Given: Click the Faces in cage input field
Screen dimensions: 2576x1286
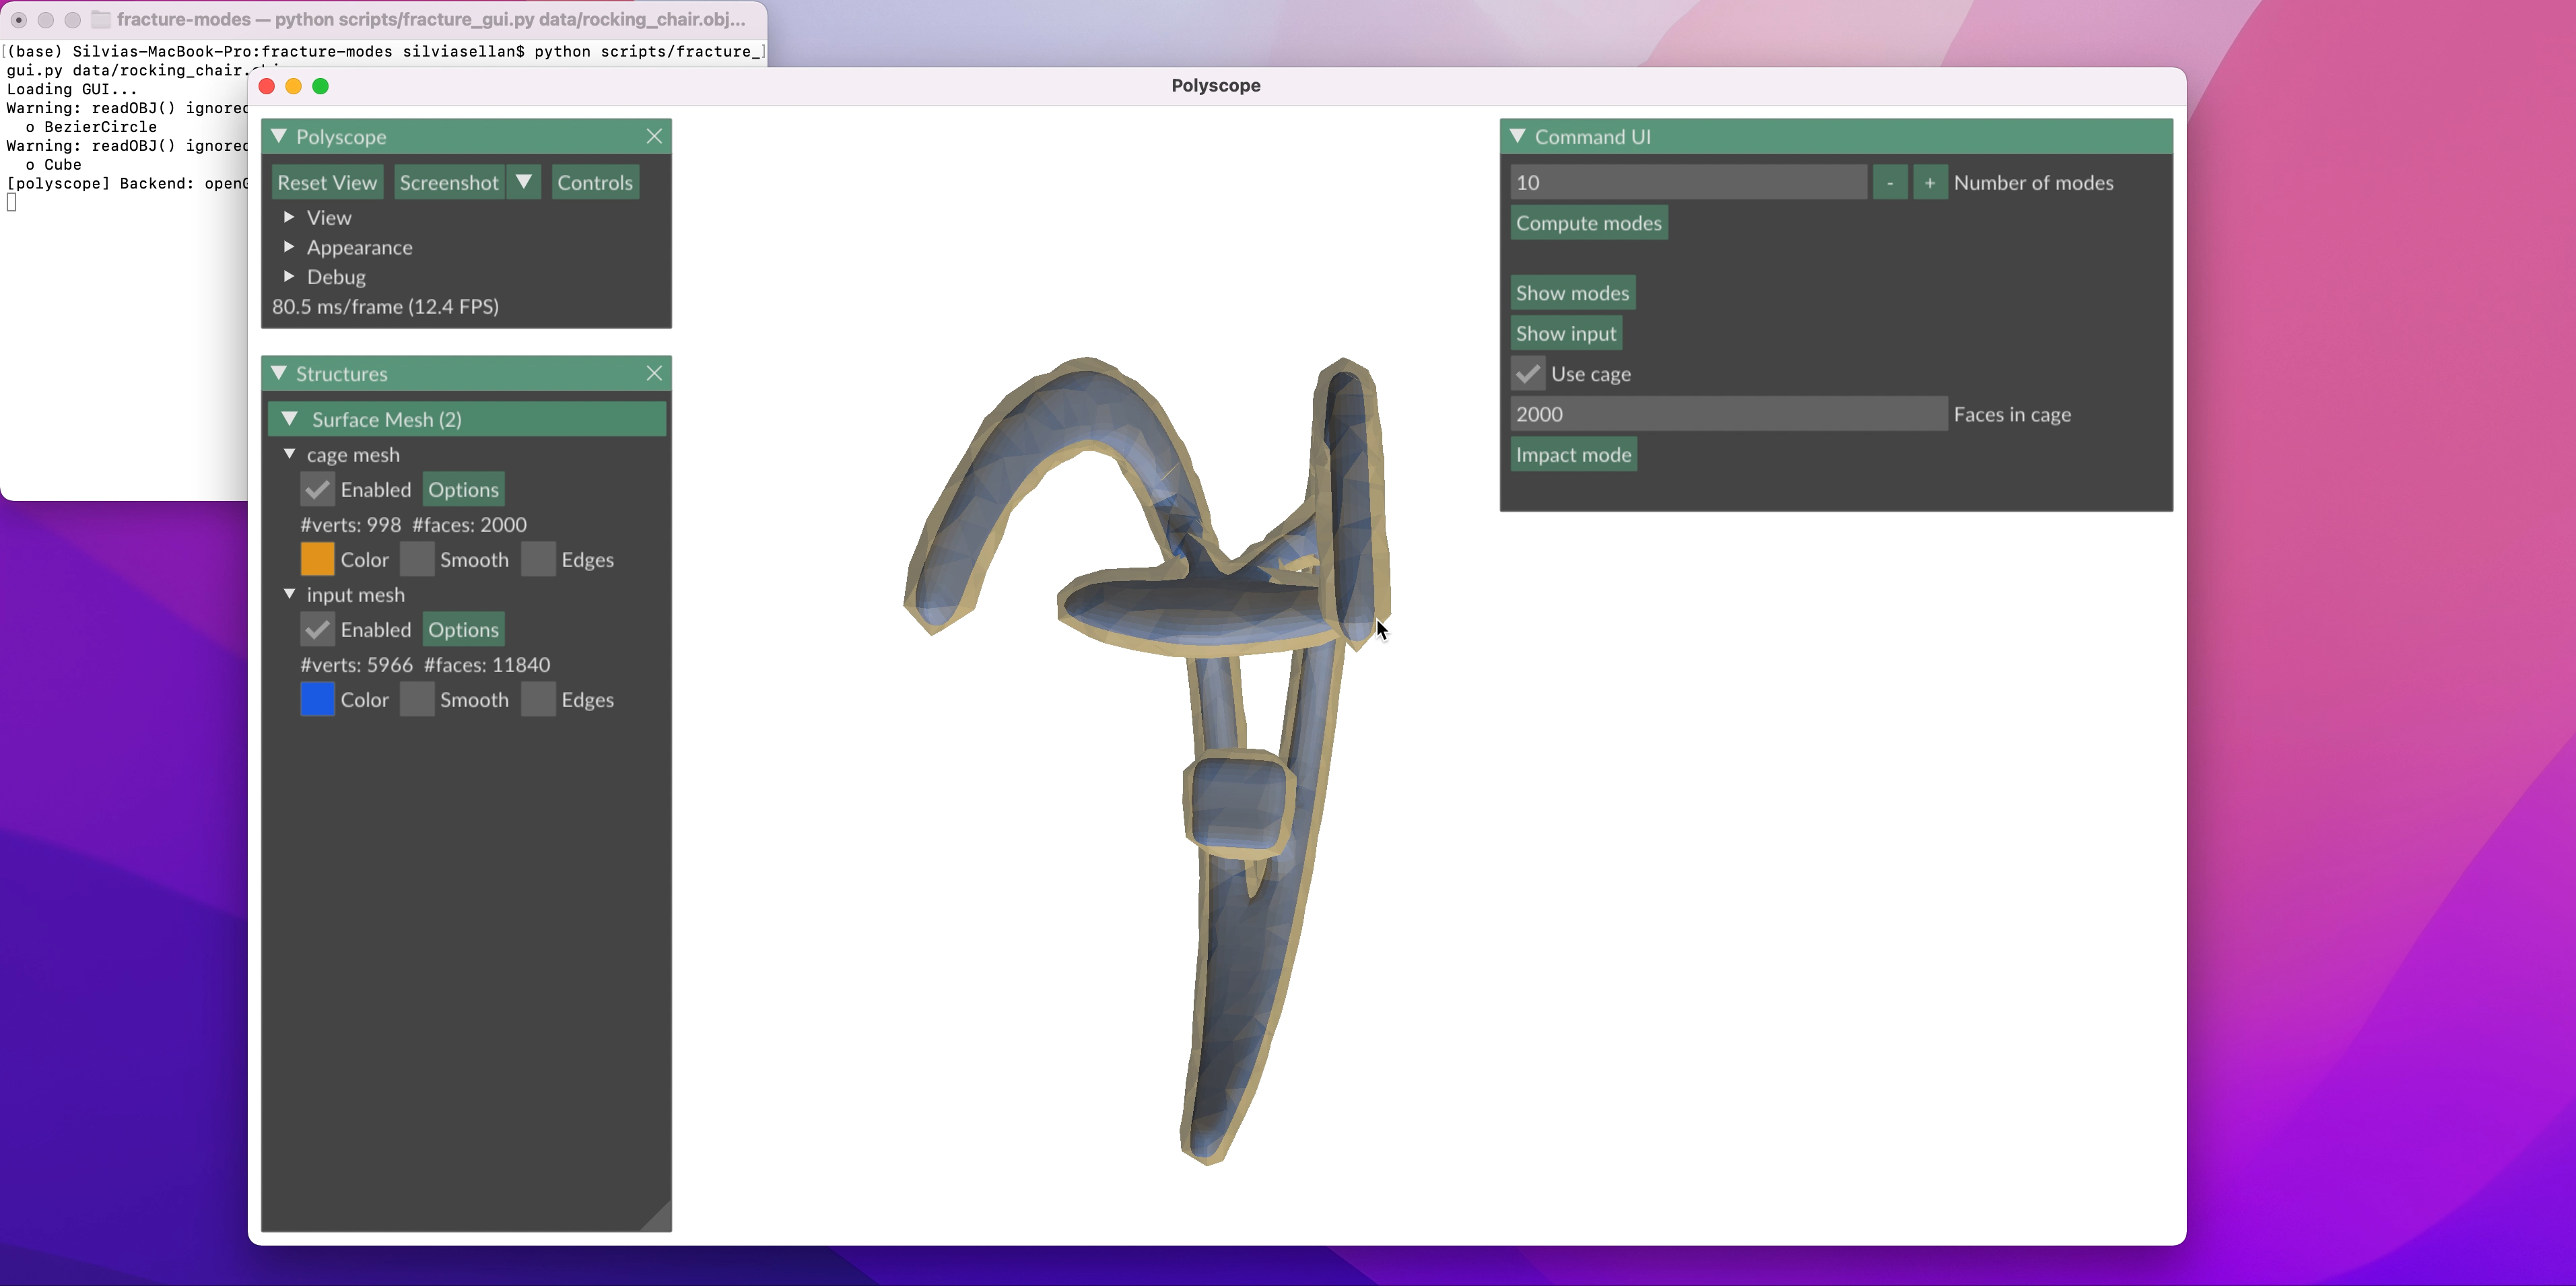Looking at the screenshot, I should point(1727,414).
